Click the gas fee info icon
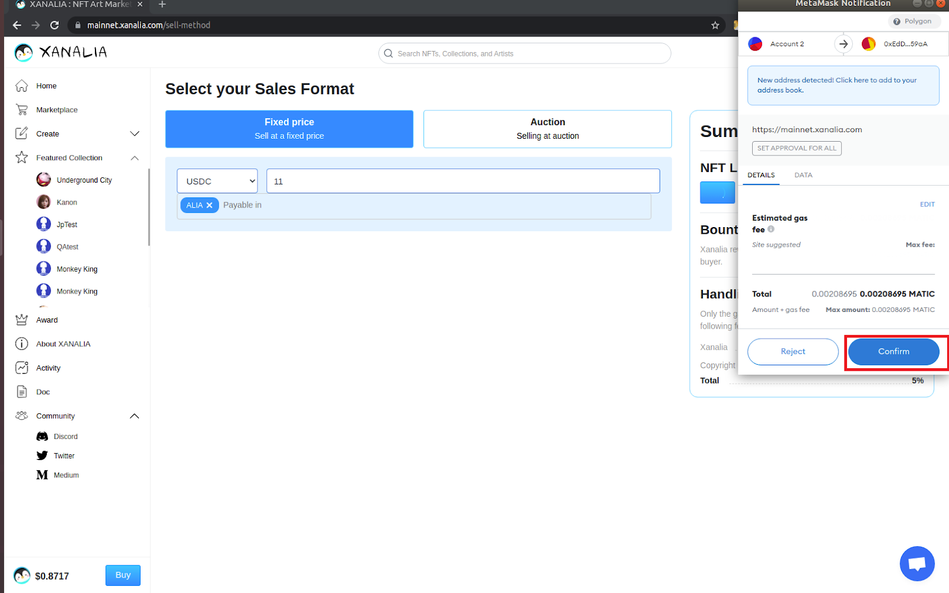Screen dimensions: 949x593 (x=771, y=229)
